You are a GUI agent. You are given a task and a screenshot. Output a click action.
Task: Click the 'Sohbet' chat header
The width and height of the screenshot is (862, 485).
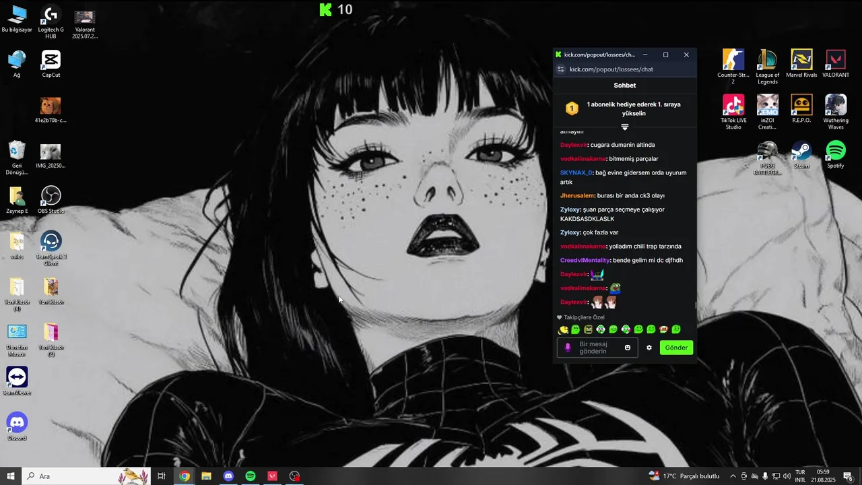tap(625, 86)
